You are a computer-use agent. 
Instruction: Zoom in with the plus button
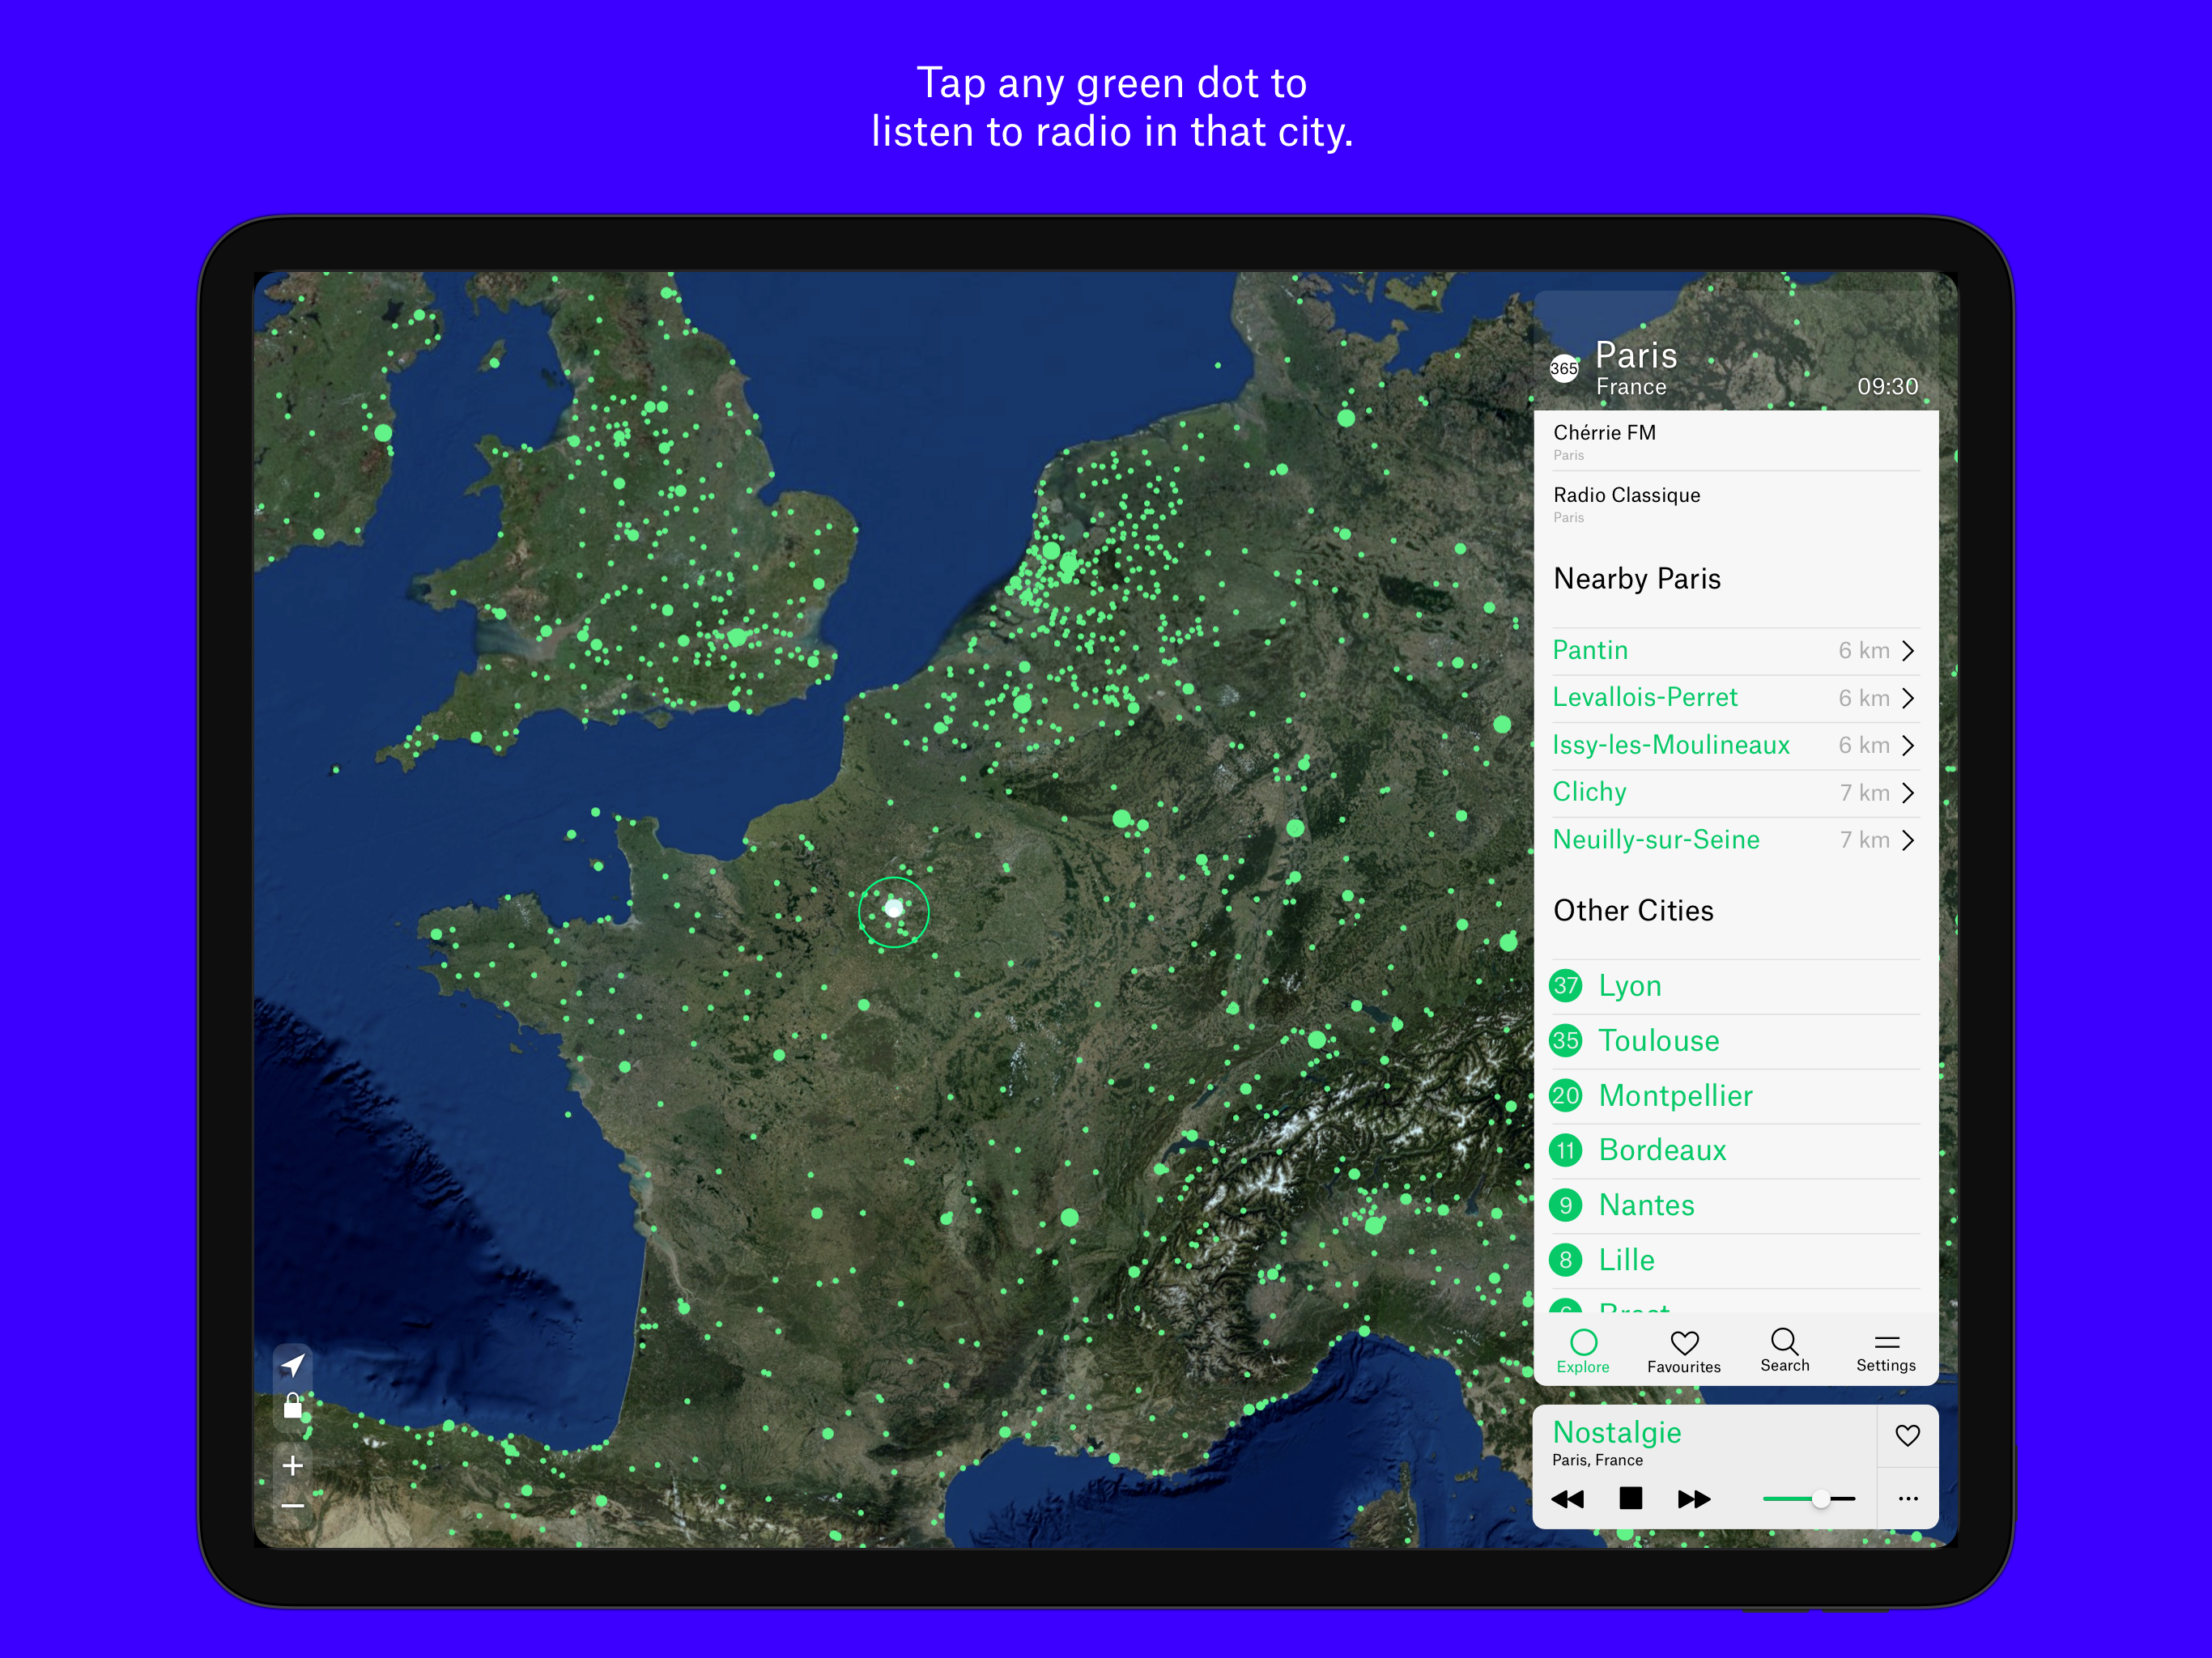tap(292, 1465)
